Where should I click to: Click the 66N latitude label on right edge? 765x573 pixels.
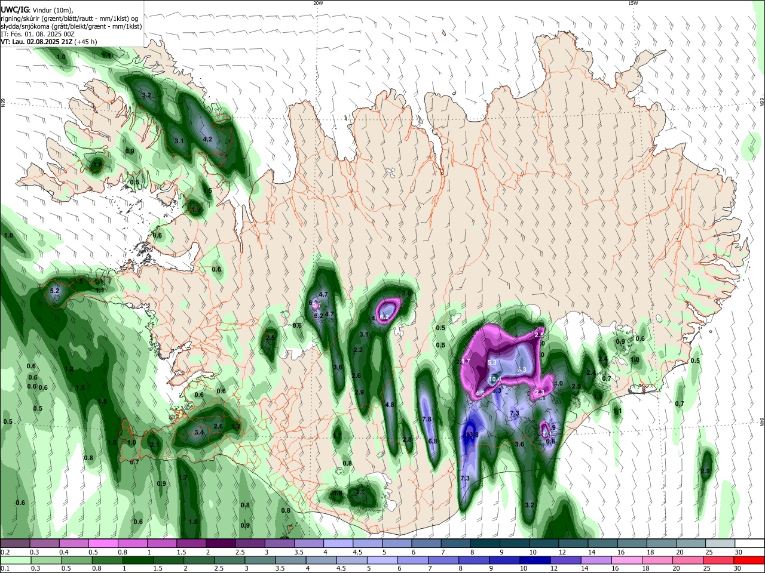[762, 103]
